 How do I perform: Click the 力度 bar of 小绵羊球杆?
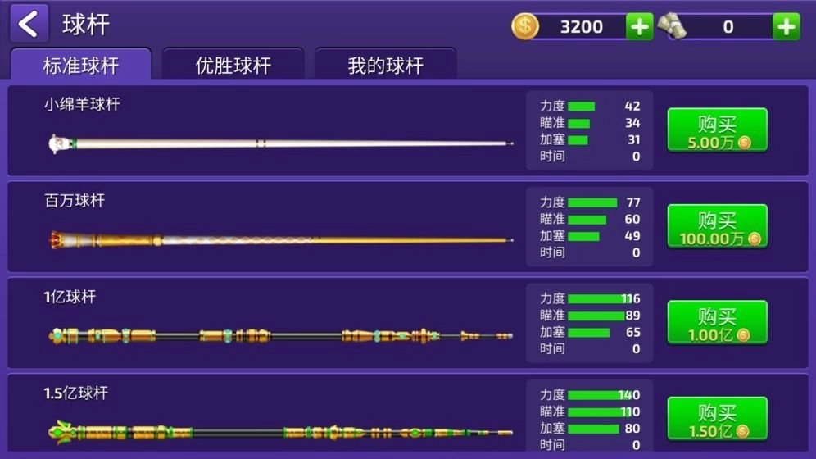coord(582,107)
